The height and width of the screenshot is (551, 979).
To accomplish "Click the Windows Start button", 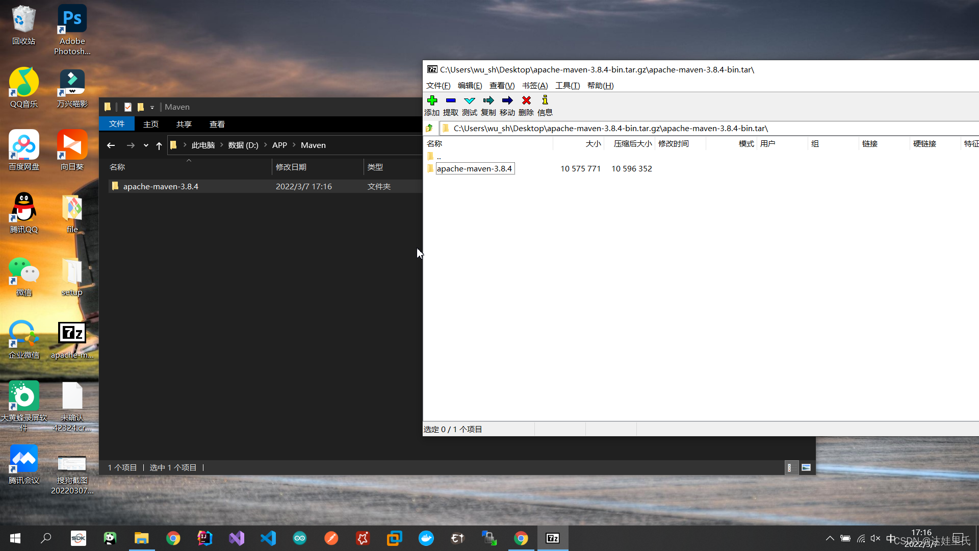I will pos(15,538).
